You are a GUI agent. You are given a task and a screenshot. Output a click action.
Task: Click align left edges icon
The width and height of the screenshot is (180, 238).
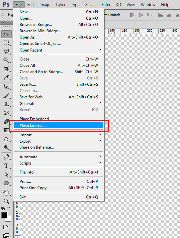160,15
